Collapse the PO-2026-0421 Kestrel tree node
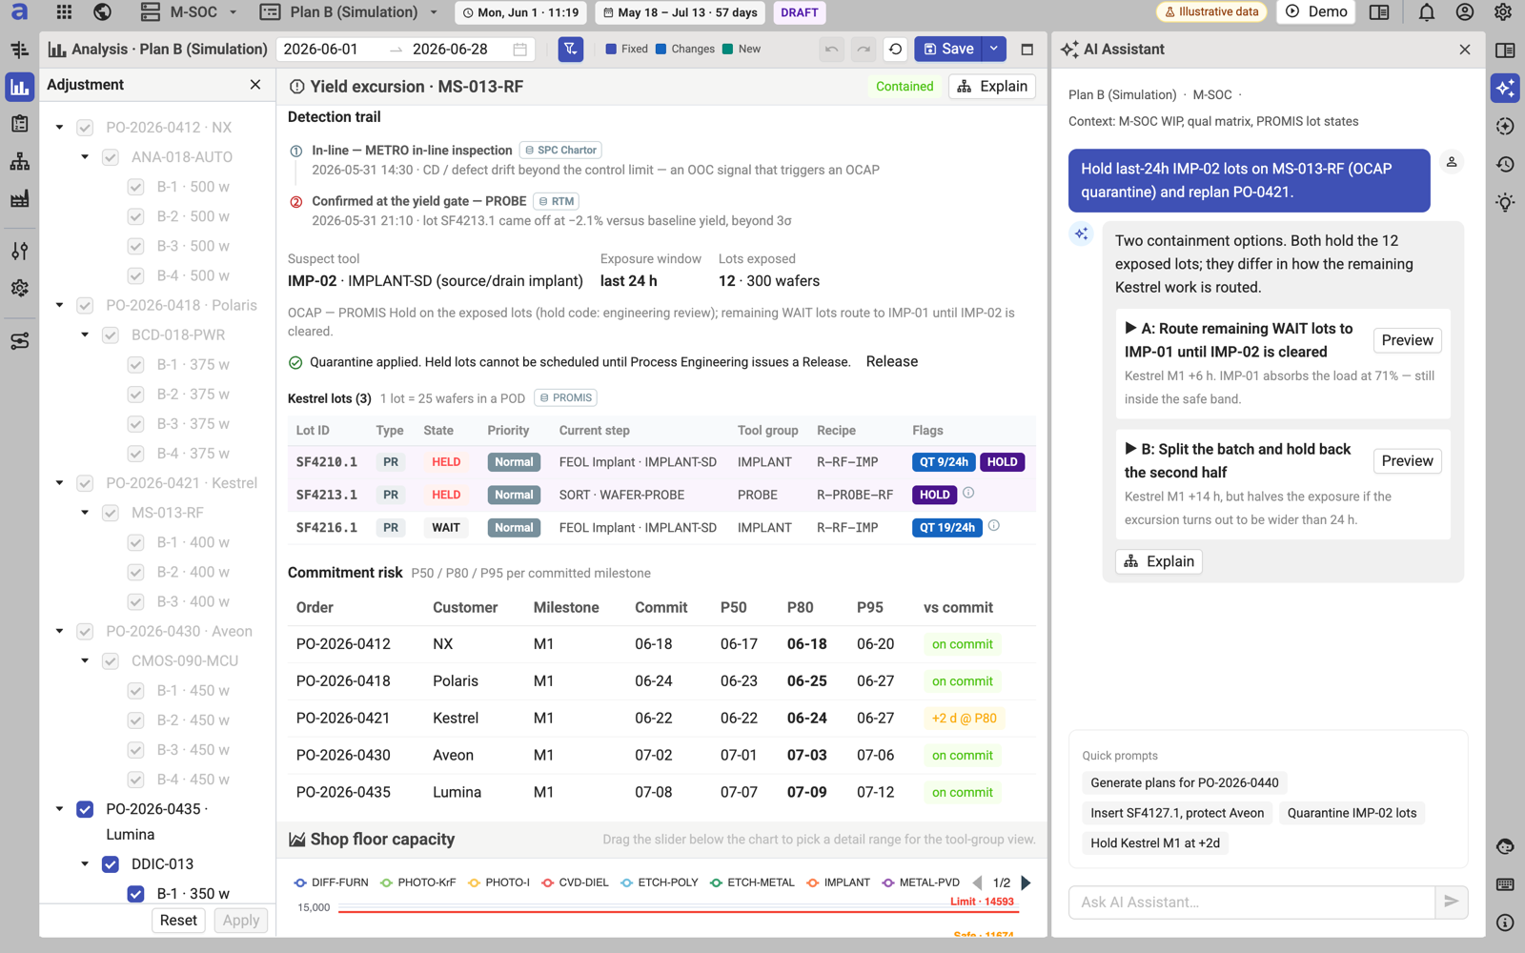Image resolution: width=1525 pixels, height=953 pixels. 60,483
